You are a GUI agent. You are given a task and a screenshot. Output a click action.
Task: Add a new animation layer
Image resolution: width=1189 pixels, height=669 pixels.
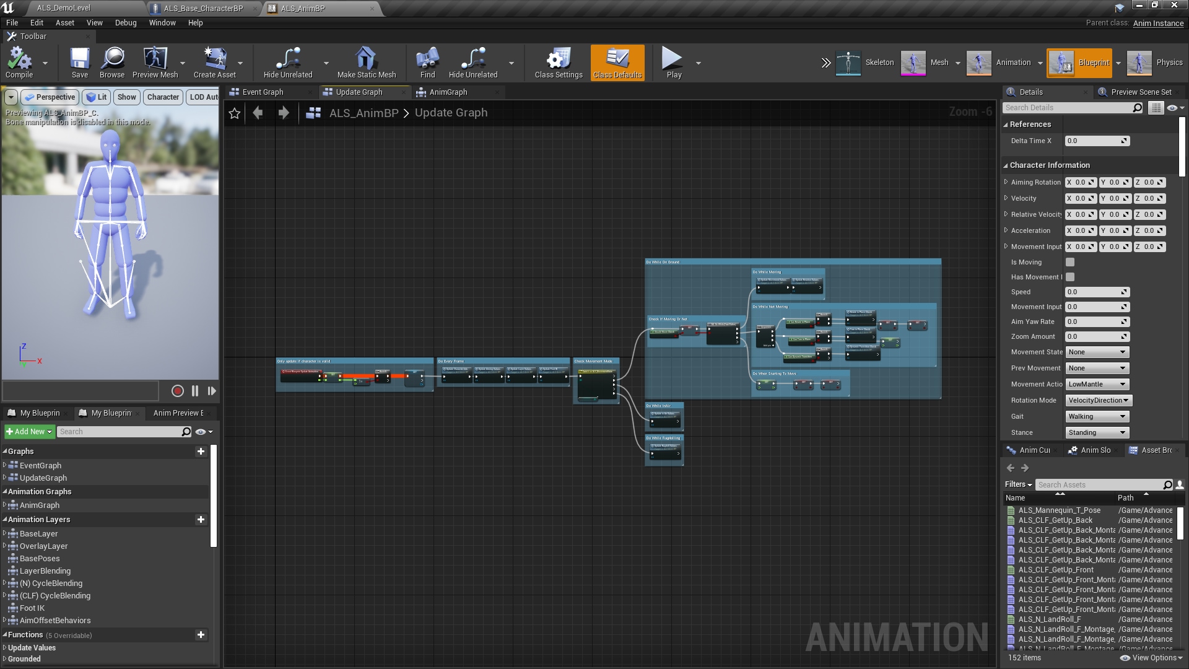pyautogui.click(x=201, y=519)
